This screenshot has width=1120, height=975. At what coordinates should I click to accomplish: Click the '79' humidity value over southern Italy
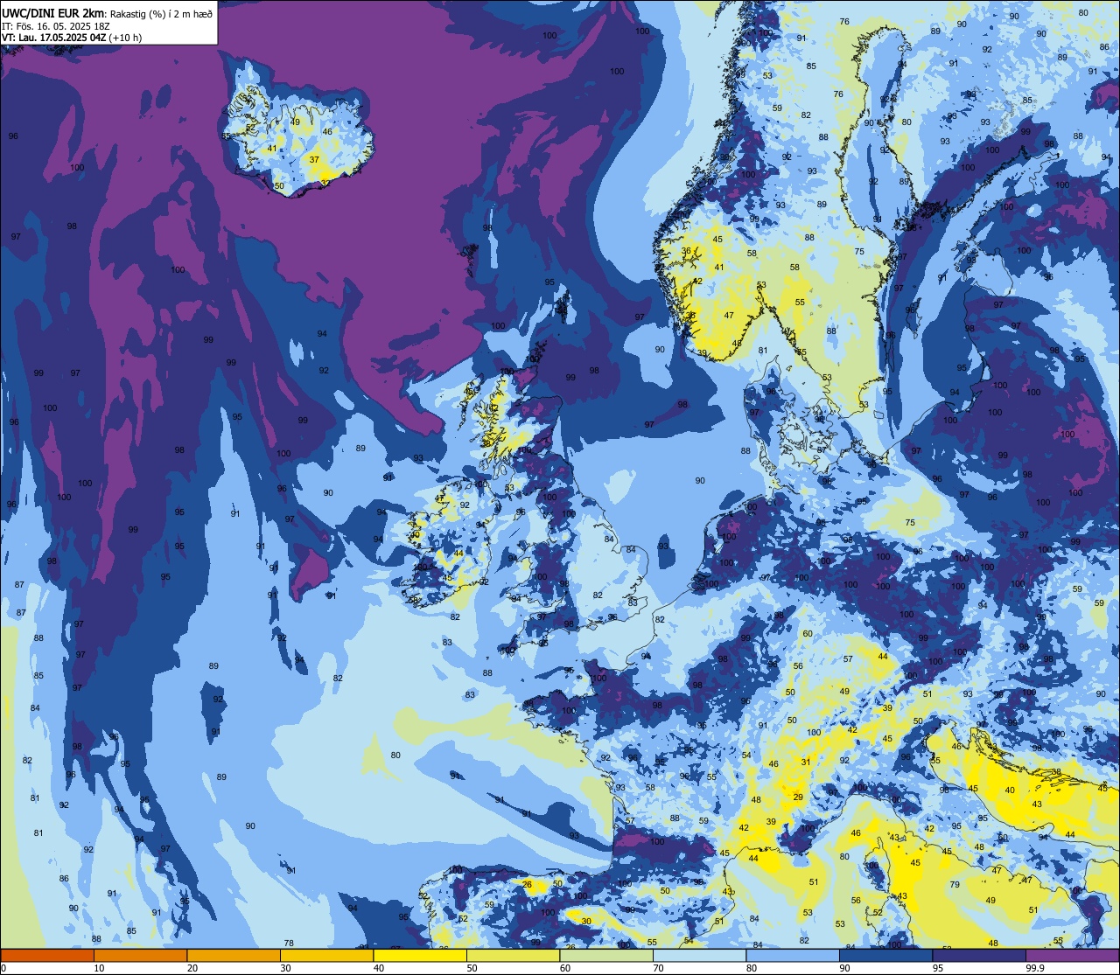click(x=955, y=885)
